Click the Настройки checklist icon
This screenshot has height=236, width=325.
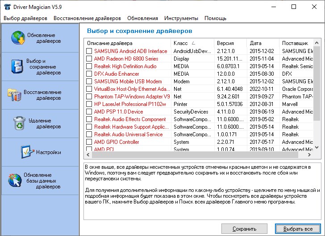27,152
